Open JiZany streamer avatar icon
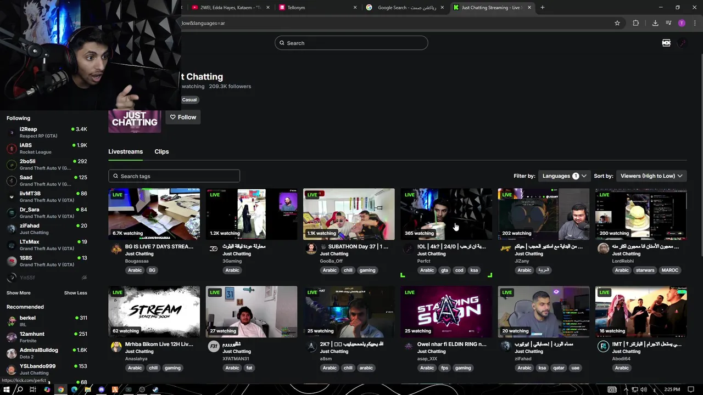Viewport: 703px width, 395px height. click(506, 249)
